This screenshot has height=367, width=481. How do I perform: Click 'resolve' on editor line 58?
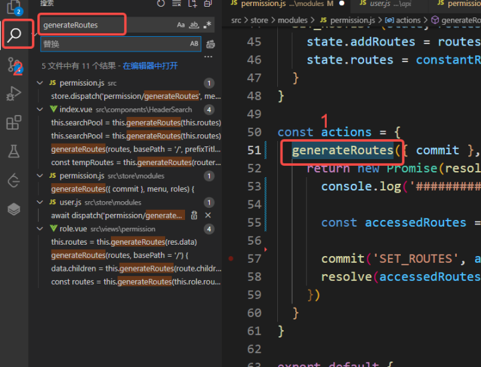pyautogui.click(x=346, y=277)
